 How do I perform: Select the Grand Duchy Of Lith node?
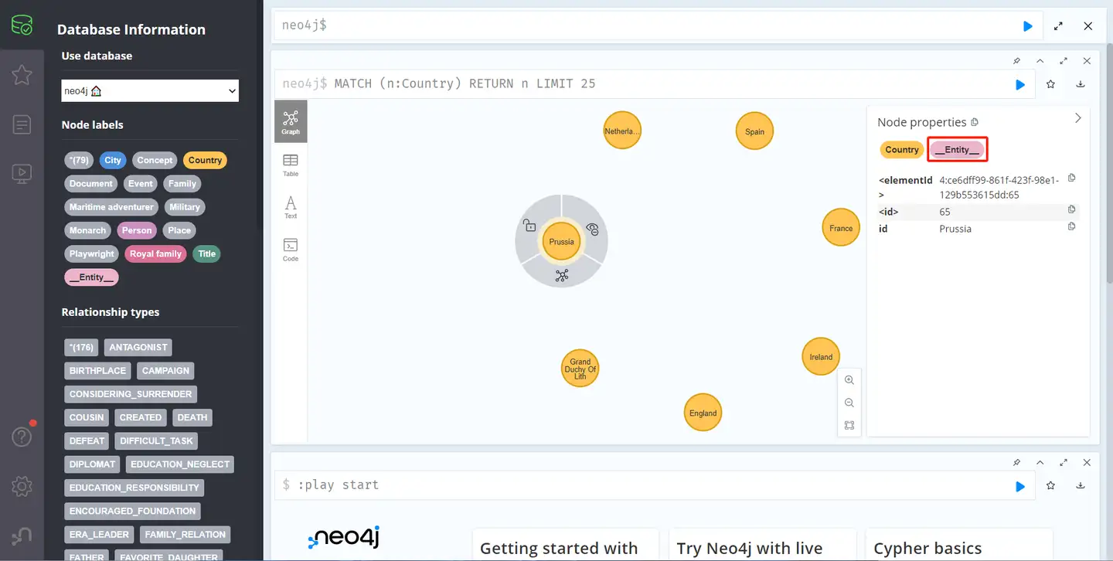click(x=580, y=369)
